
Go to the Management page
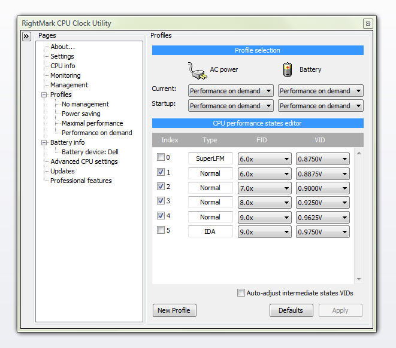click(x=69, y=85)
